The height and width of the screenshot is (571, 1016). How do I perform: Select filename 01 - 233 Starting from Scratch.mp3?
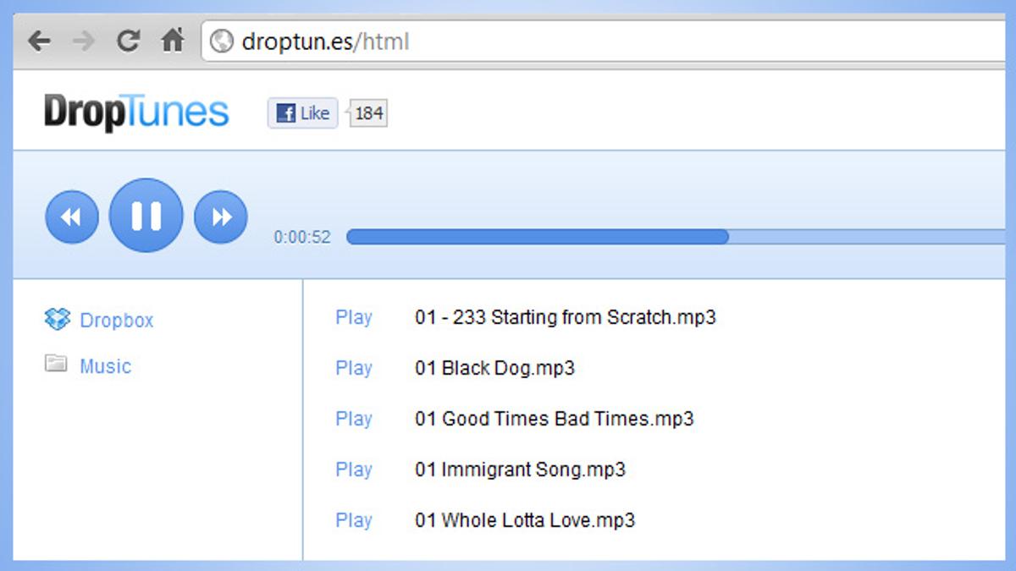point(566,317)
